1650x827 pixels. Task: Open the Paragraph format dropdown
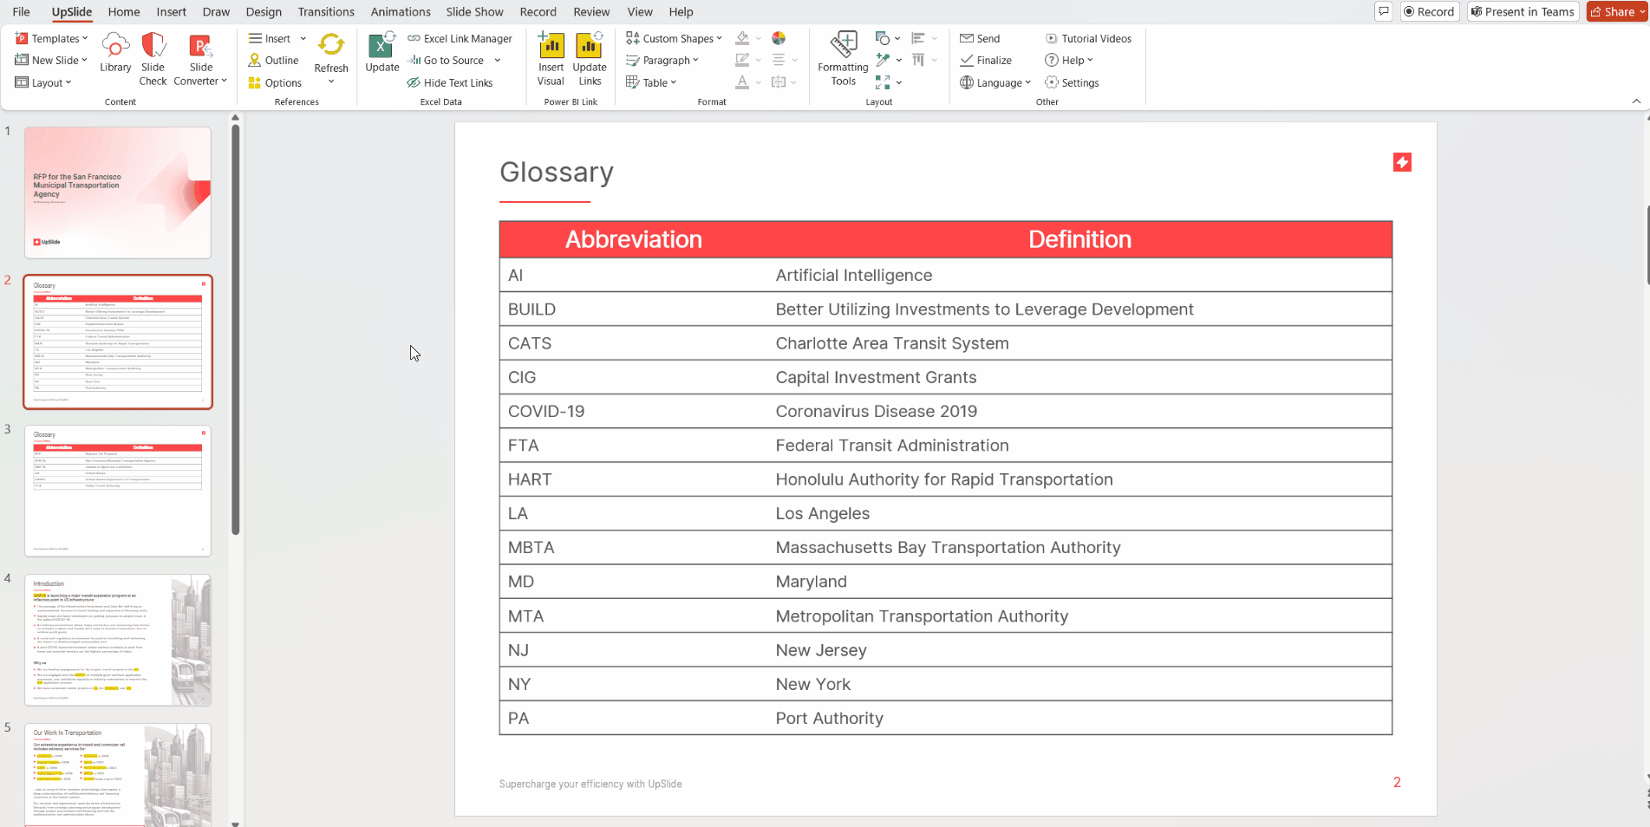[x=662, y=60]
